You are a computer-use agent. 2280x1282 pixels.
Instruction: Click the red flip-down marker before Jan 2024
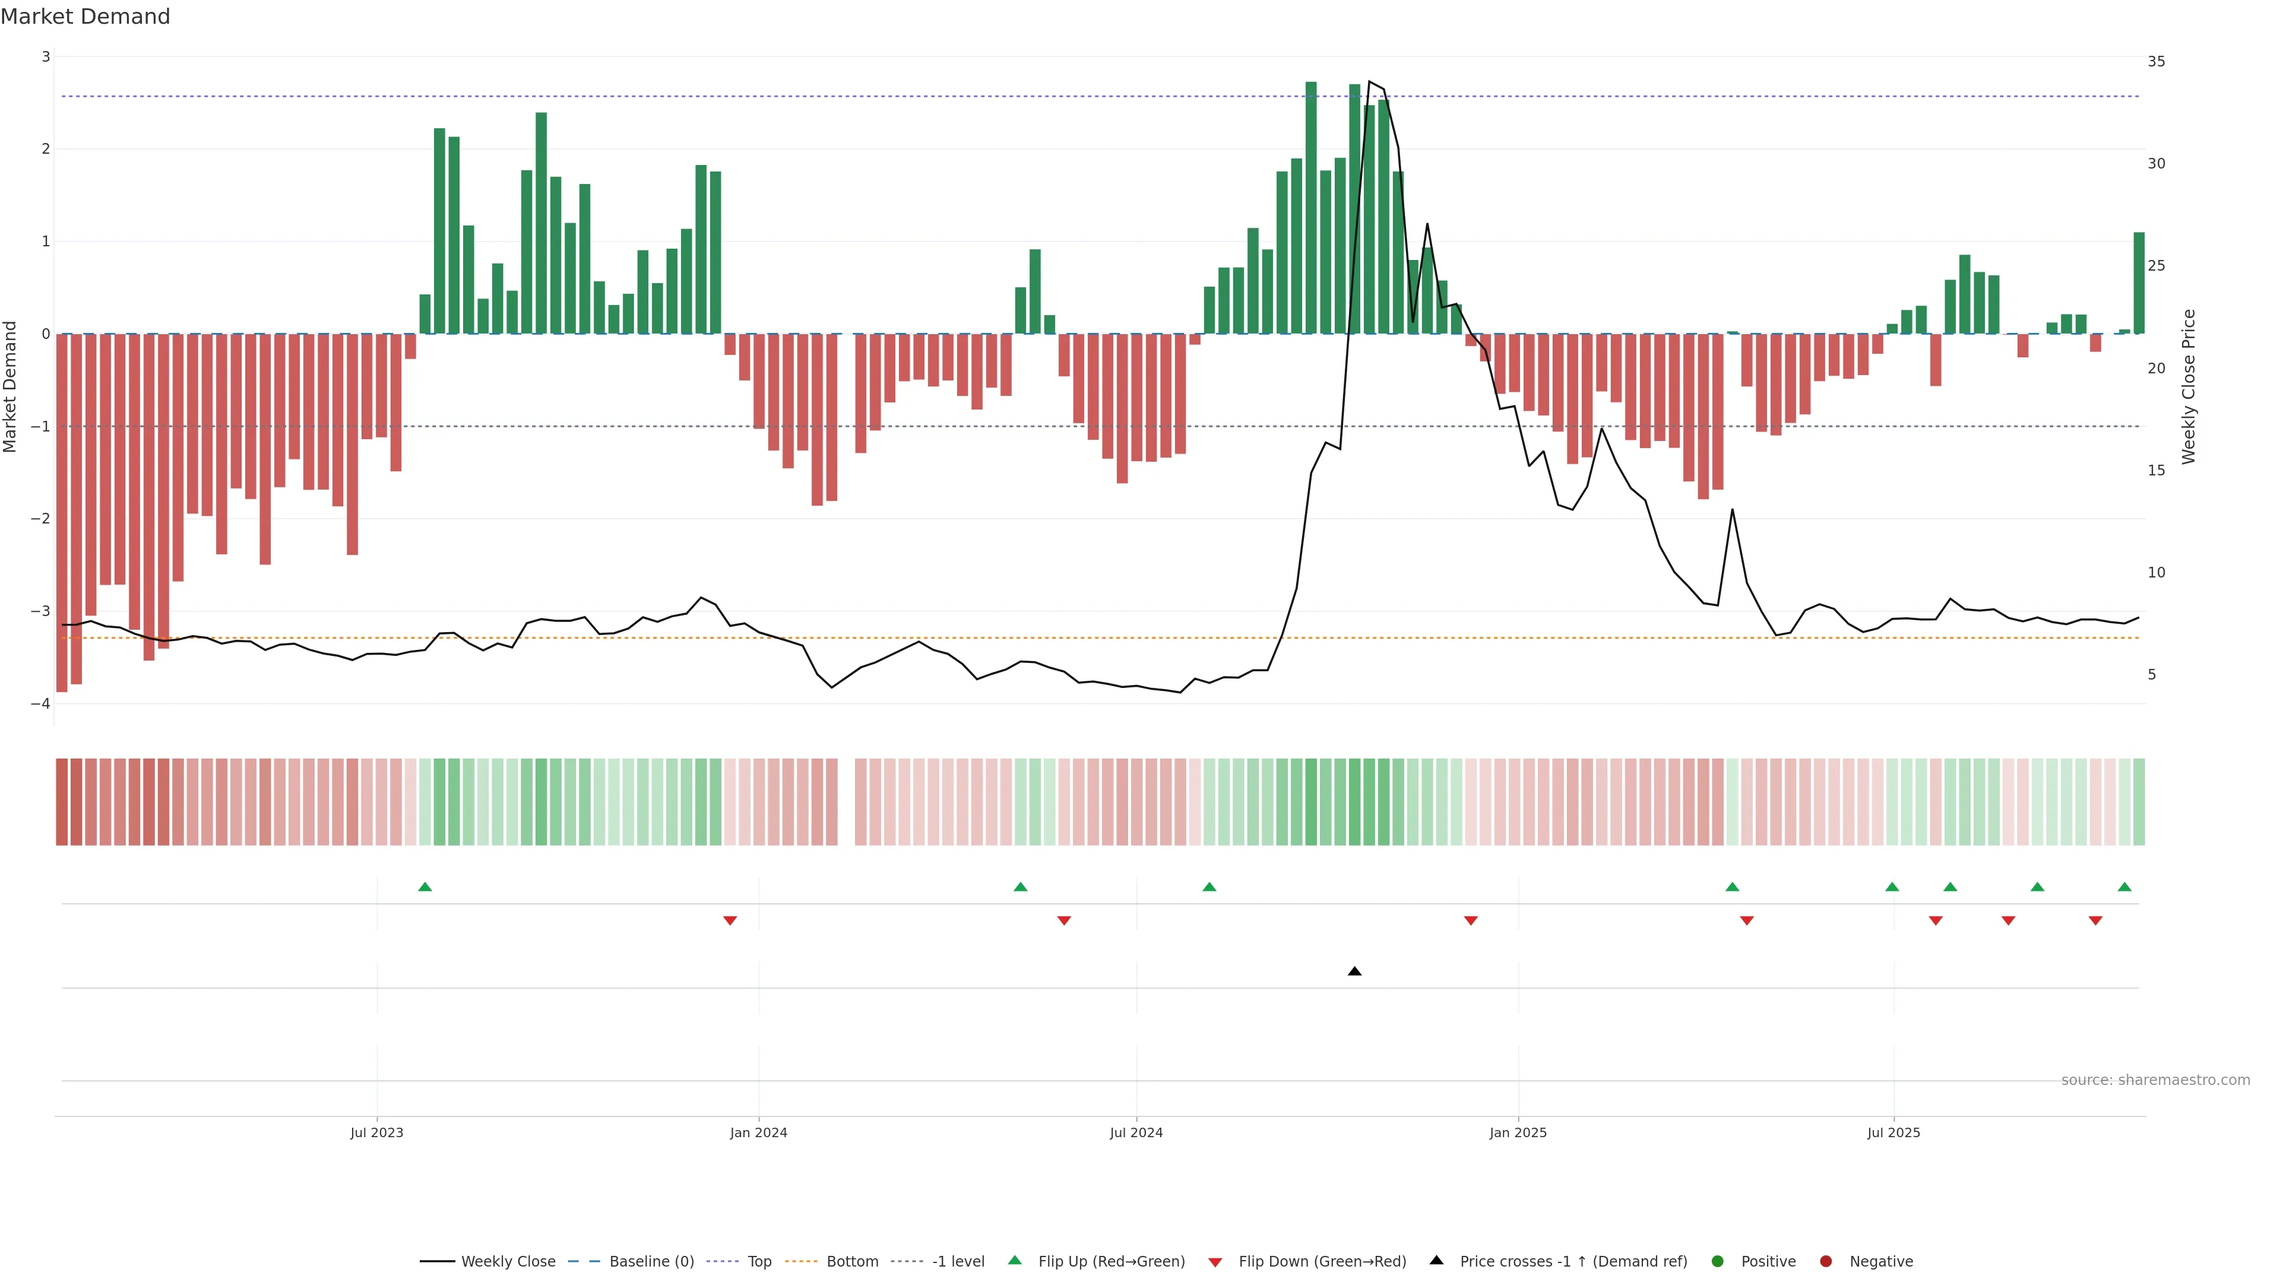tap(730, 921)
